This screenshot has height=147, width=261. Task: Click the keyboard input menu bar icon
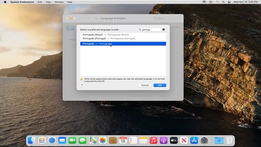(x=204, y=2)
